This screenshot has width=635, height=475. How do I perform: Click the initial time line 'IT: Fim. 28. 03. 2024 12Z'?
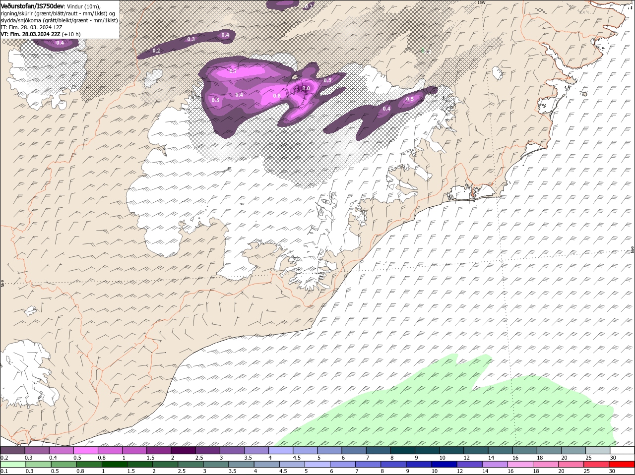[x=31, y=27]
